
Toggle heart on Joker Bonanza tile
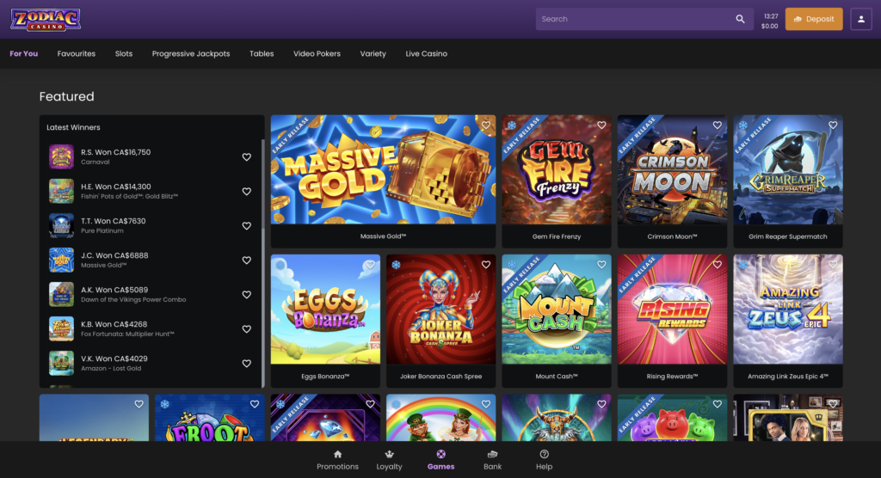tap(486, 265)
